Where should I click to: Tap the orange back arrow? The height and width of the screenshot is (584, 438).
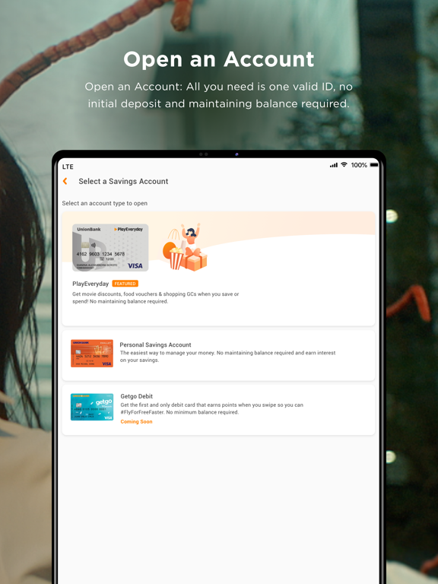coord(65,181)
